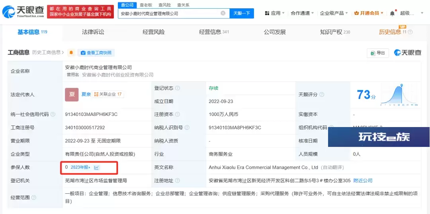This screenshot has height=214, width=430.
Task: Switch to the 经营风险 tab
Action: tap(154, 32)
